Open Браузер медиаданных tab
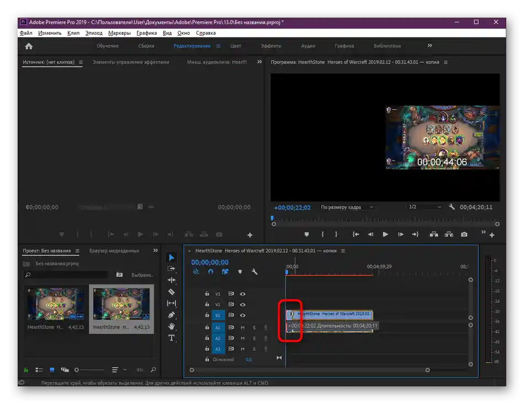The image size is (524, 404). pyautogui.click(x=114, y=250)
